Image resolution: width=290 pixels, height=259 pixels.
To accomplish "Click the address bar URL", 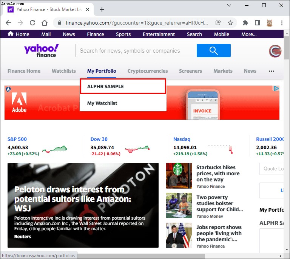I will click(137, 23).
